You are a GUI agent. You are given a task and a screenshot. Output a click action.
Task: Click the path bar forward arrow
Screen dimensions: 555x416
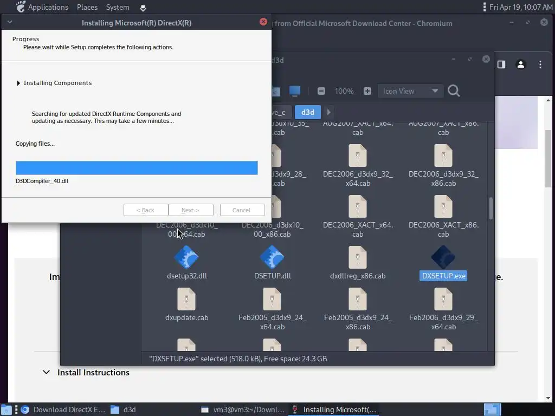click(x=328, y=112)
